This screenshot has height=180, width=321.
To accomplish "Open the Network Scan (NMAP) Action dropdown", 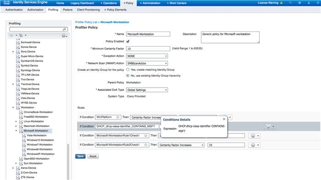I will point(147,64).
